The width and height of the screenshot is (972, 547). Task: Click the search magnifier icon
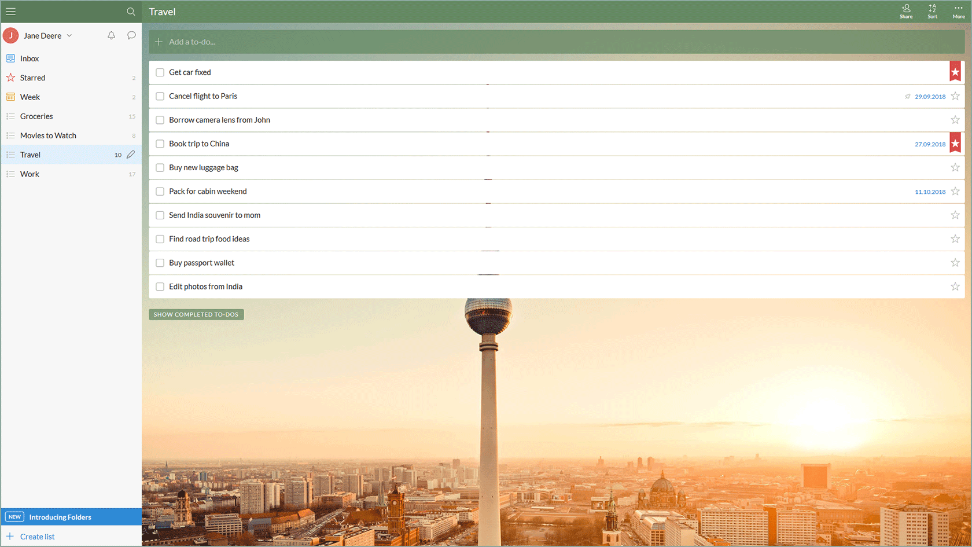131,11
